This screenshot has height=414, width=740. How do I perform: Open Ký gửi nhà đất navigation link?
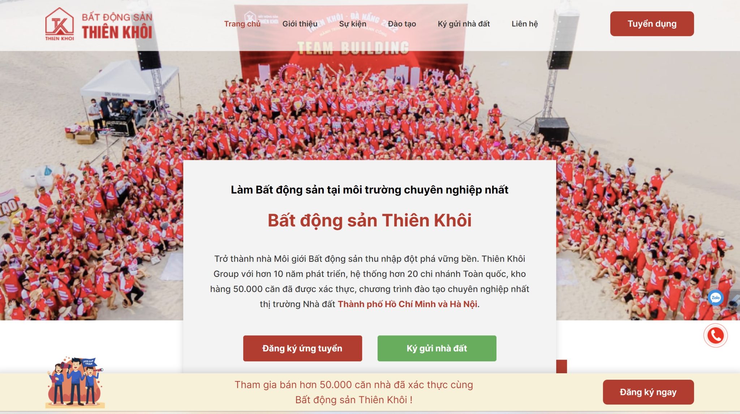point(464,24)
